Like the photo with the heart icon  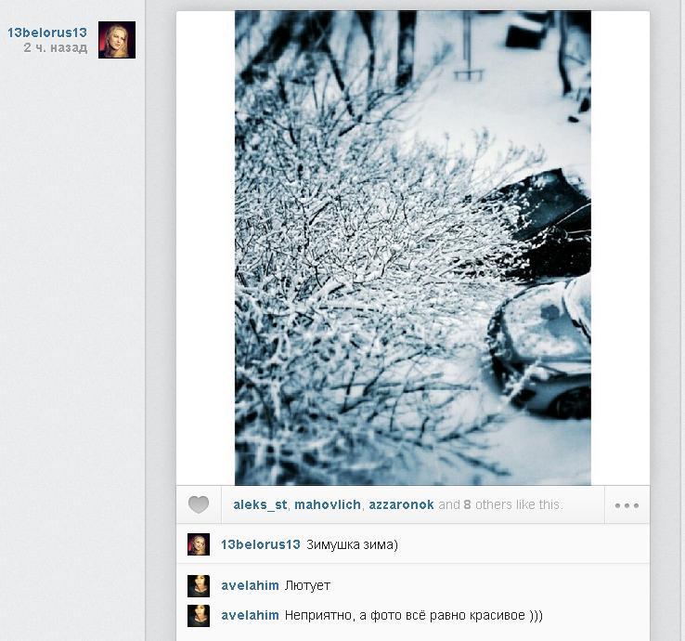coord(199,504)
